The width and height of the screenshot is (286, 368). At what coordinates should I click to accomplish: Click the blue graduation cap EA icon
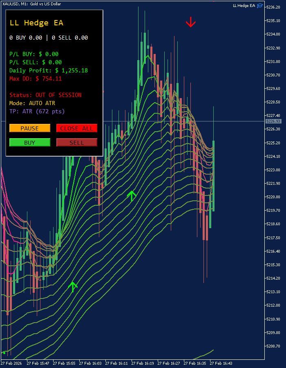(x=260, y=6)
